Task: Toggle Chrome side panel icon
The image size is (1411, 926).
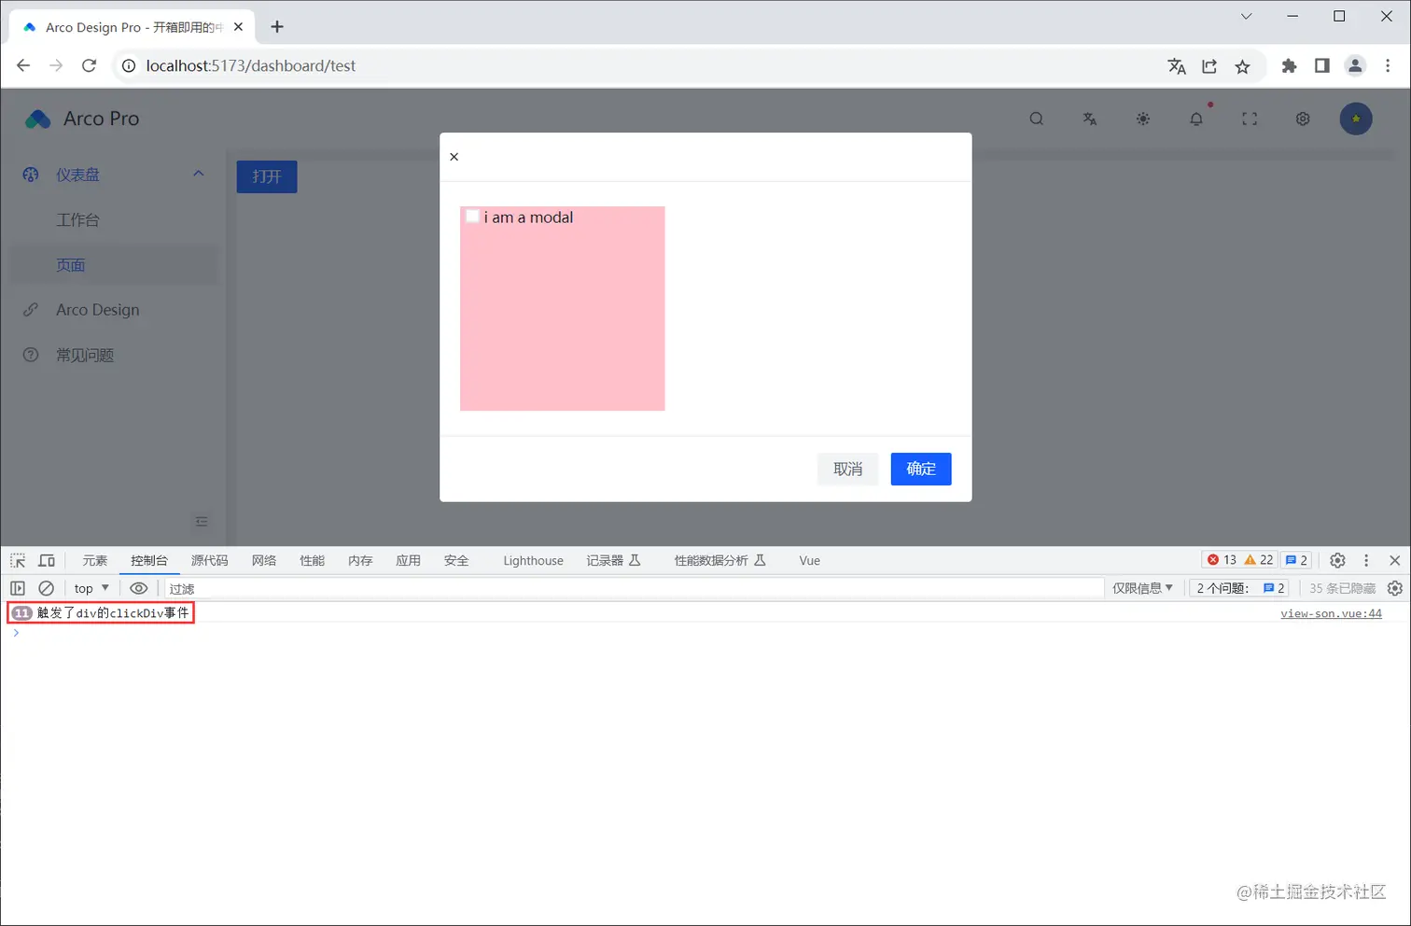Action: pos(1321,65)
